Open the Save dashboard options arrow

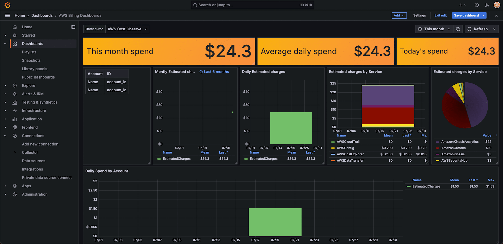[484, 15]
